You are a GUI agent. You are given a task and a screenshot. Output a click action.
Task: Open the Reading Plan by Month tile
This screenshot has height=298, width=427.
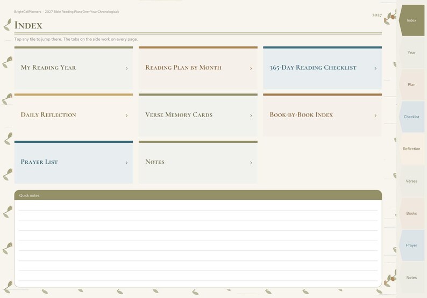coord(198,68)
